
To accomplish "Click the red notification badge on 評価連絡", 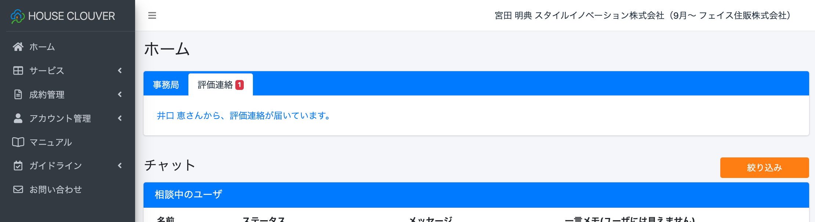I will point(239,85).
